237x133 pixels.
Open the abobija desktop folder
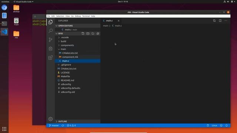coord(16,8)
